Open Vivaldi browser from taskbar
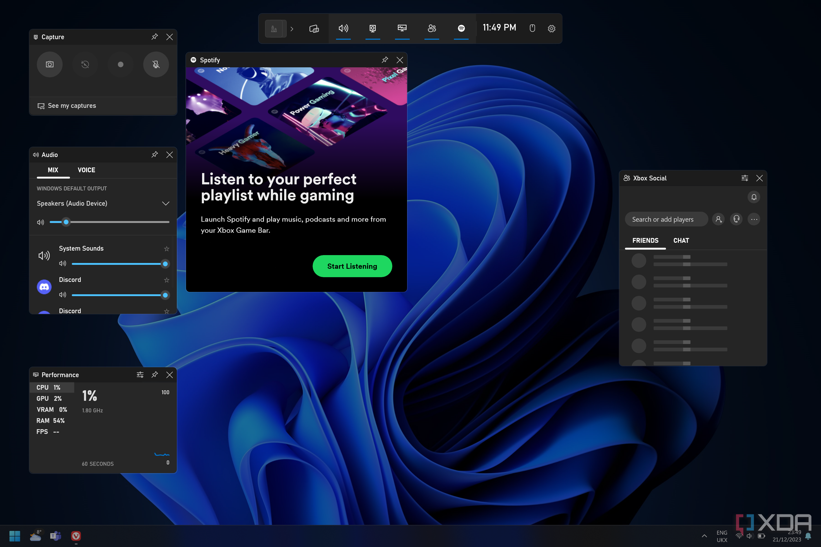This screenshot has width=821, height=547. tap(76, 536)
